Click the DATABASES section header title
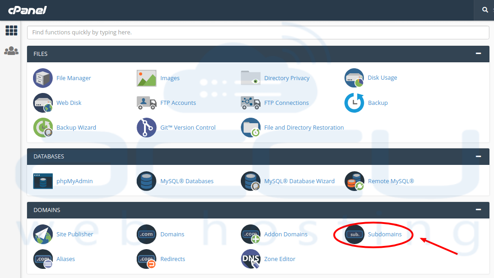This screenshot has height=278, width=494. [49, 156]
